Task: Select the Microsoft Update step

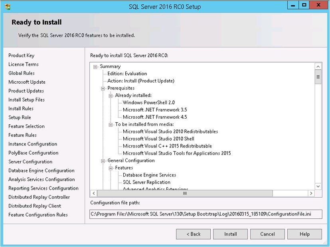Action: coord(27,82)
